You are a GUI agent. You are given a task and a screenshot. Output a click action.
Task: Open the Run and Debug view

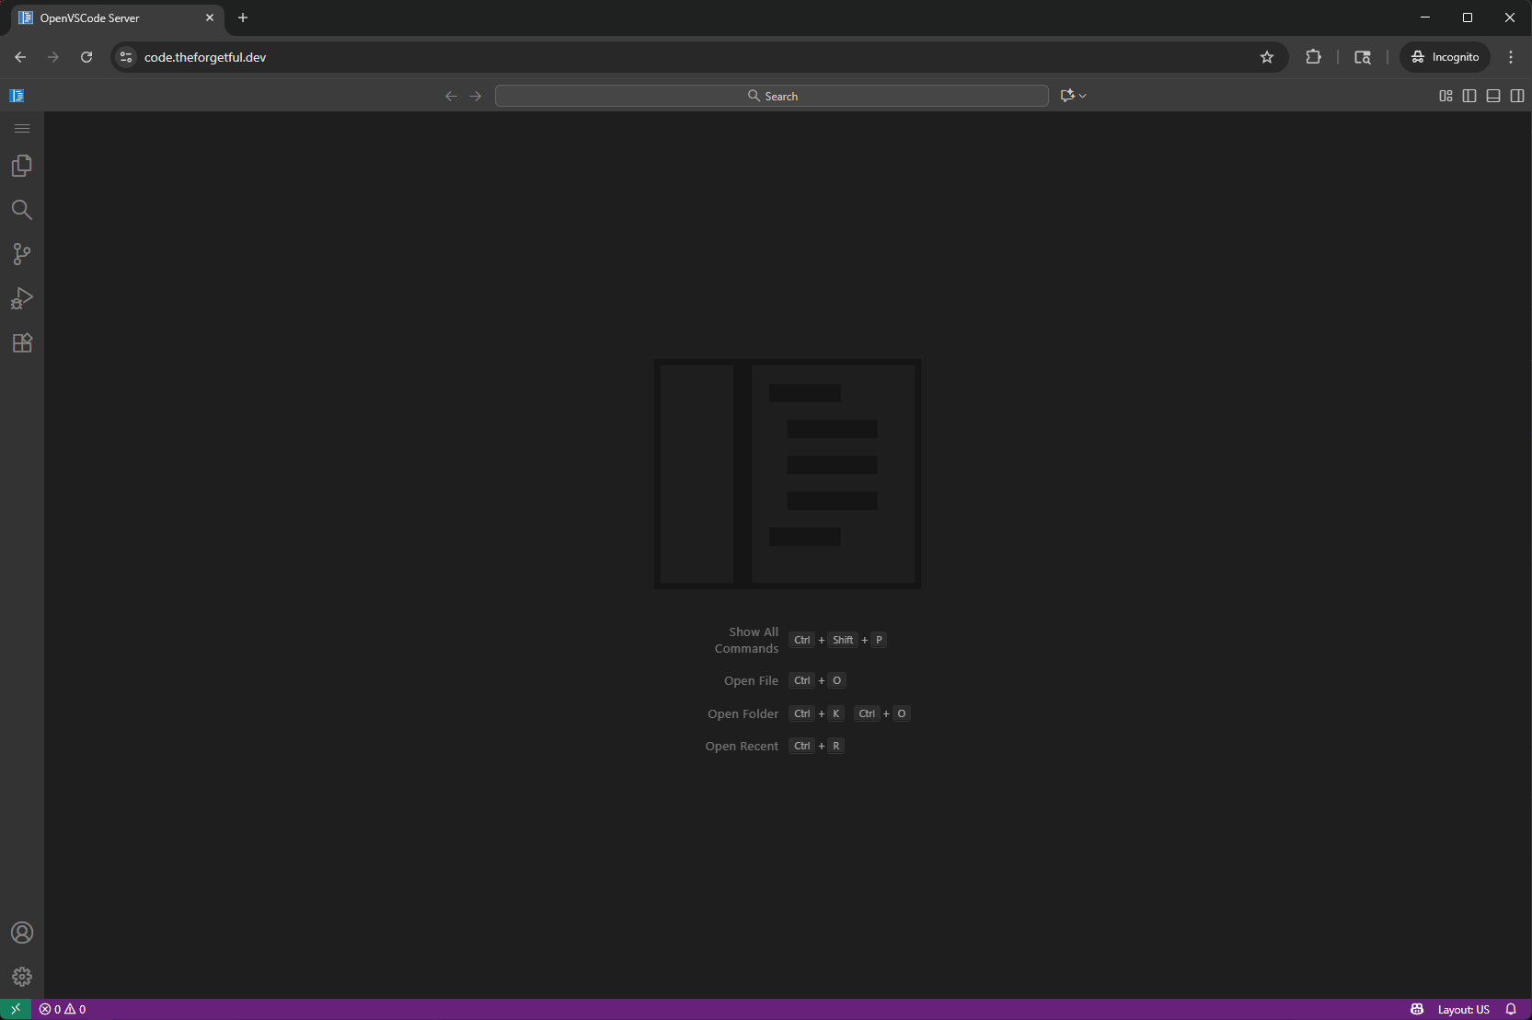[x=22, y=298]
